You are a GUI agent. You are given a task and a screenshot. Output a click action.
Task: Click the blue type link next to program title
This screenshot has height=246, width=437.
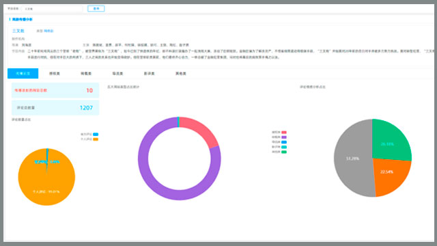48,31
